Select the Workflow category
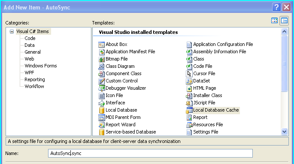The height and width of the screenshot is (164, 294). pyautogui.click(x=34, y=86)
